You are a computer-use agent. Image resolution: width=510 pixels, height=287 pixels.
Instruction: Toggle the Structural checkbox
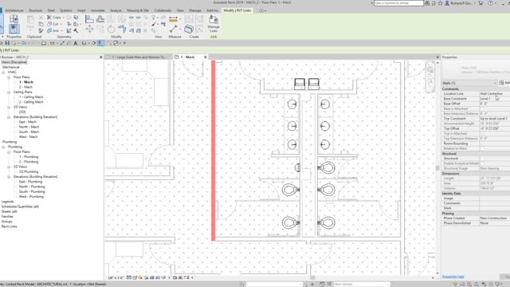pos(482,159)
